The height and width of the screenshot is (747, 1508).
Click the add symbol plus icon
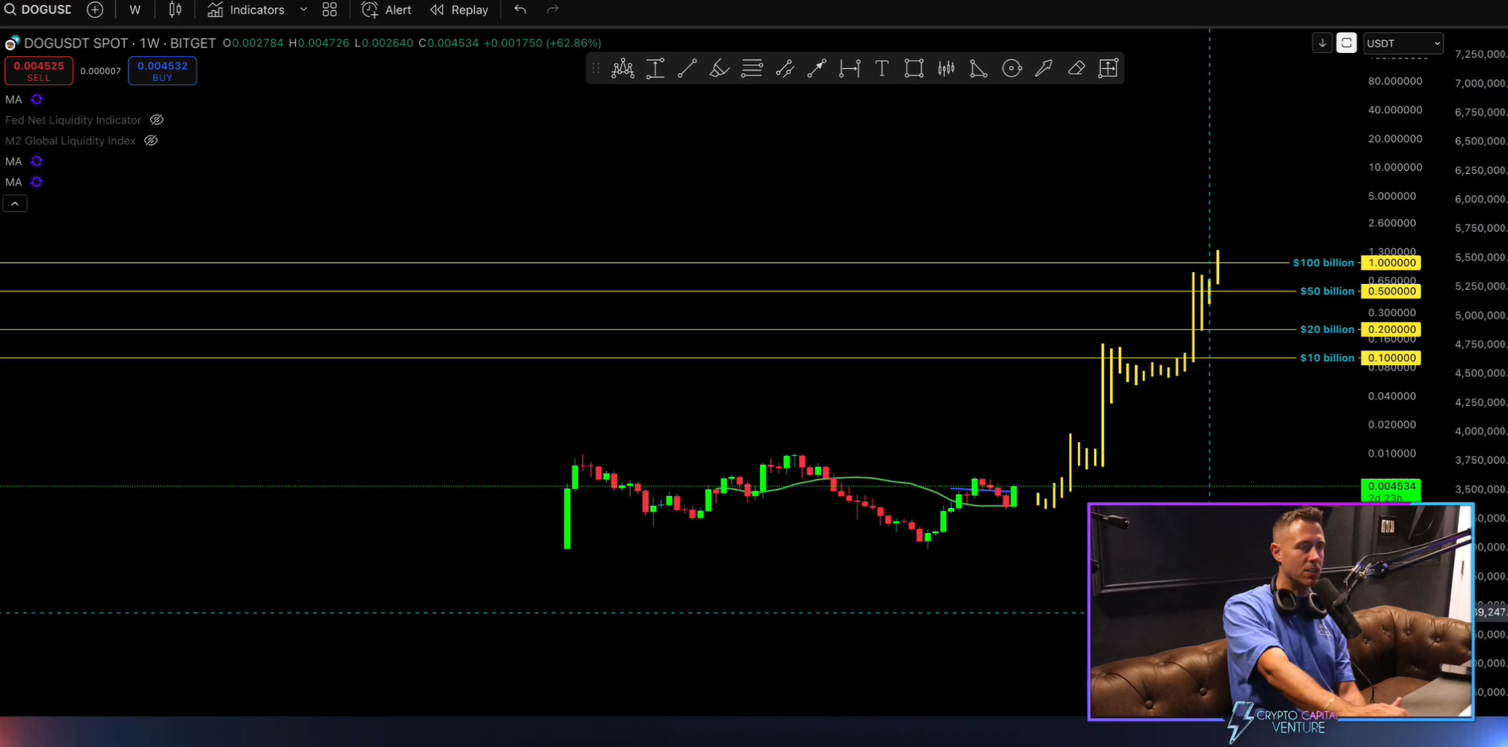tap(95, 10)
